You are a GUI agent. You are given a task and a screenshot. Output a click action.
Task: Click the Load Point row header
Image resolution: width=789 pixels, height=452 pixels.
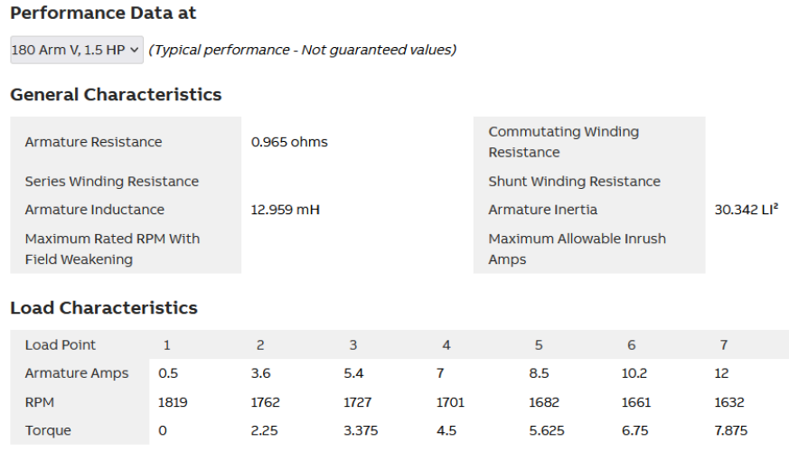tap(60, 344)
